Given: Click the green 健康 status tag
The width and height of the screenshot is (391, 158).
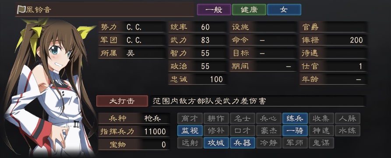Looking at the screenshot, I should pos(249,10).
